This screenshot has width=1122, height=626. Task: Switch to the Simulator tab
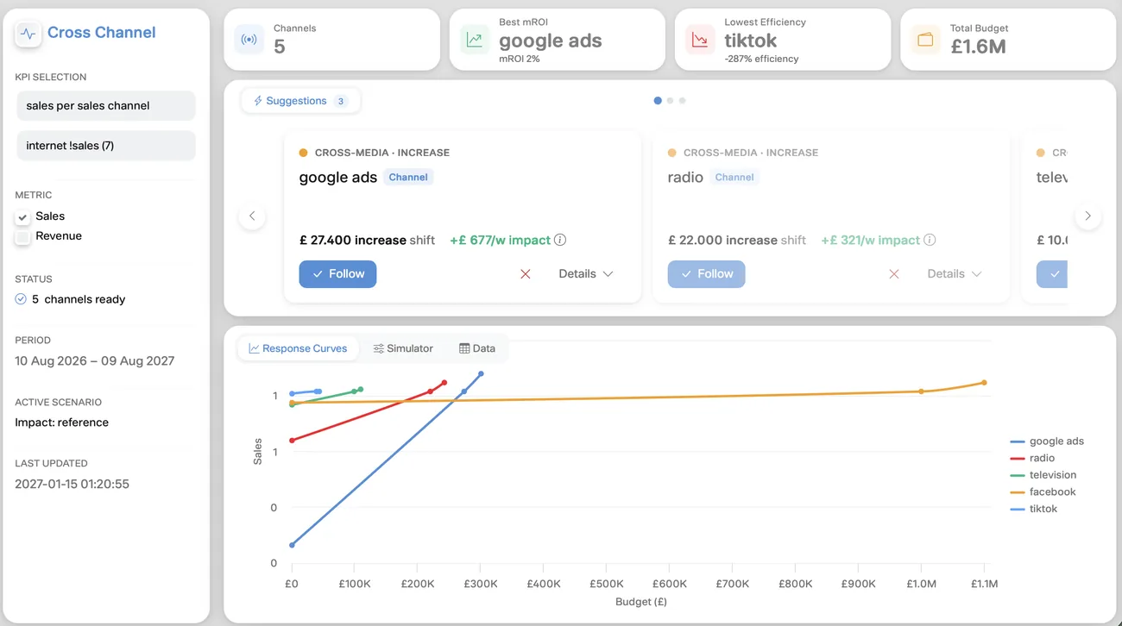403,348
